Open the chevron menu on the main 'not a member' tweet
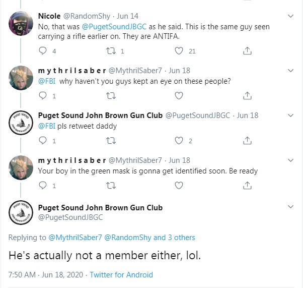The height and width of the screenshot is (288, 303). pos(290,207)
